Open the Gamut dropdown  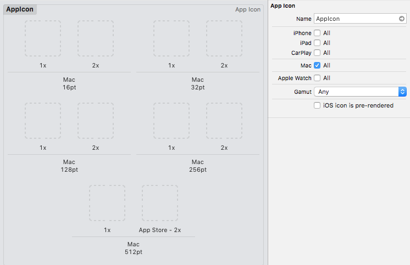pos(360,92)
